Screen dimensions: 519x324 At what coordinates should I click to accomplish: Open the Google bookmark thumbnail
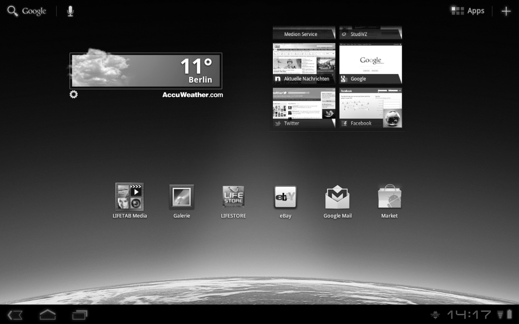[x=371, y=63]
